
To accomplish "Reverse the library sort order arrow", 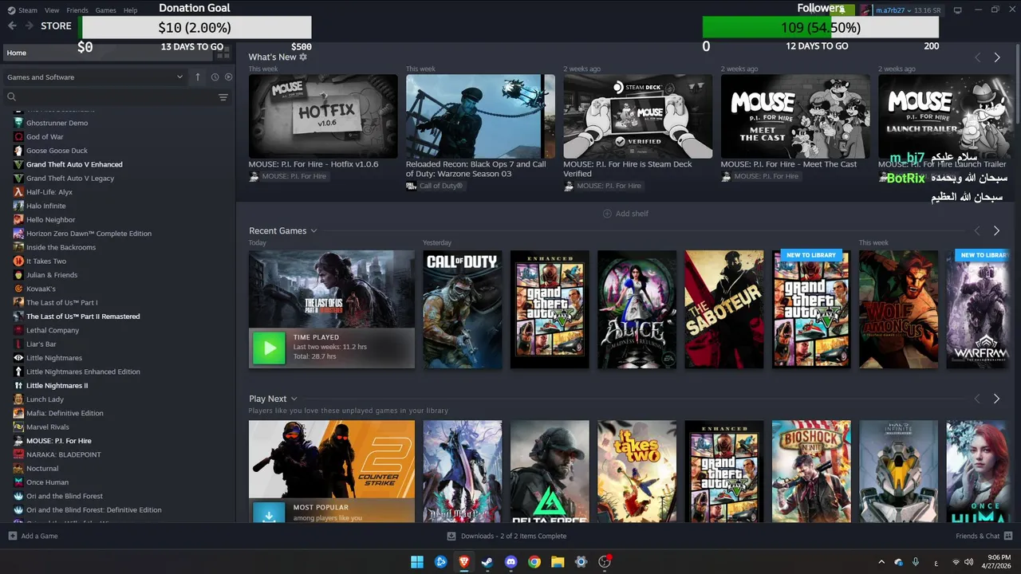I will (198, 77).
